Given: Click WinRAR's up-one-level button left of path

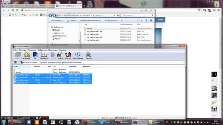Looking at the screenshot, I should tap(15, 62).
